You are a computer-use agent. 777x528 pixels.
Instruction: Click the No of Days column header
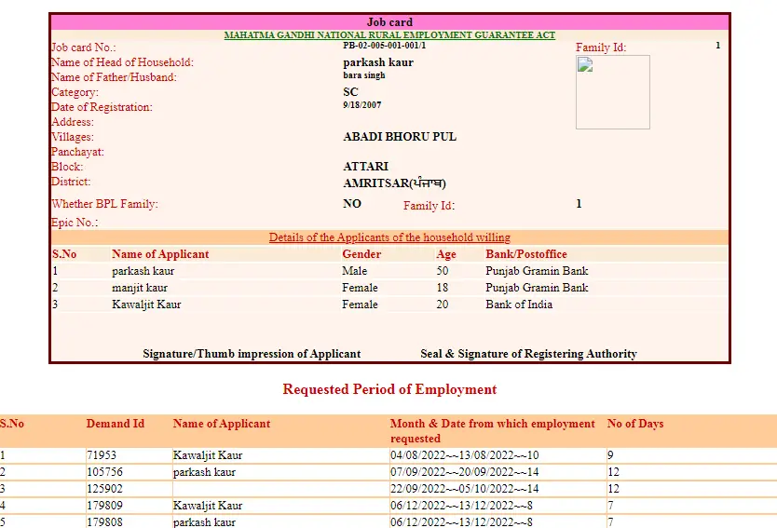click(x=635, y=424)
